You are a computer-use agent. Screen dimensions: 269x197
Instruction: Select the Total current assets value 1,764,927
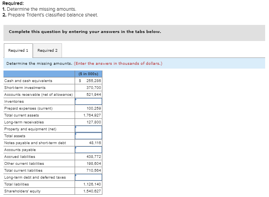[92, 115]
